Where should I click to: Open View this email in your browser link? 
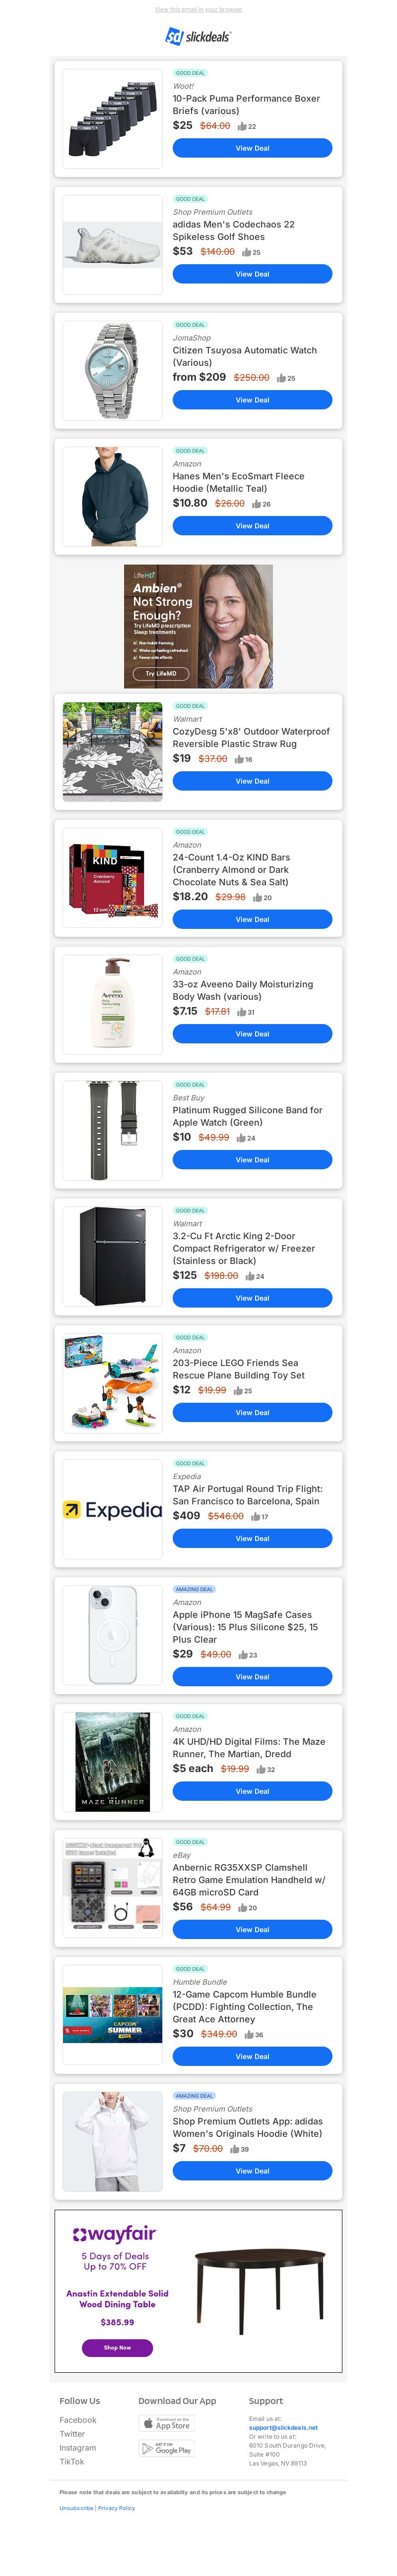tap(198, 9)
